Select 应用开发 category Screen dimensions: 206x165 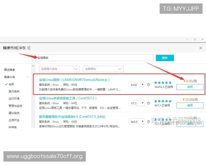click(14, 120)
